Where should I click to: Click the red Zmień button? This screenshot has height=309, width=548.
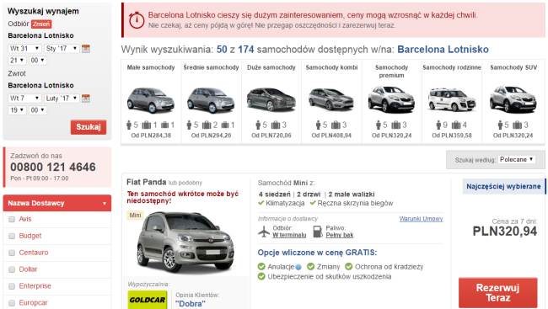point(41,24)
